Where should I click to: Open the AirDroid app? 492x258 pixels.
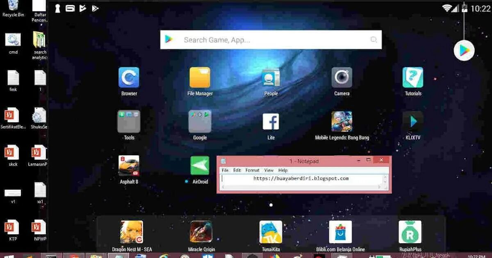[200, 166]
